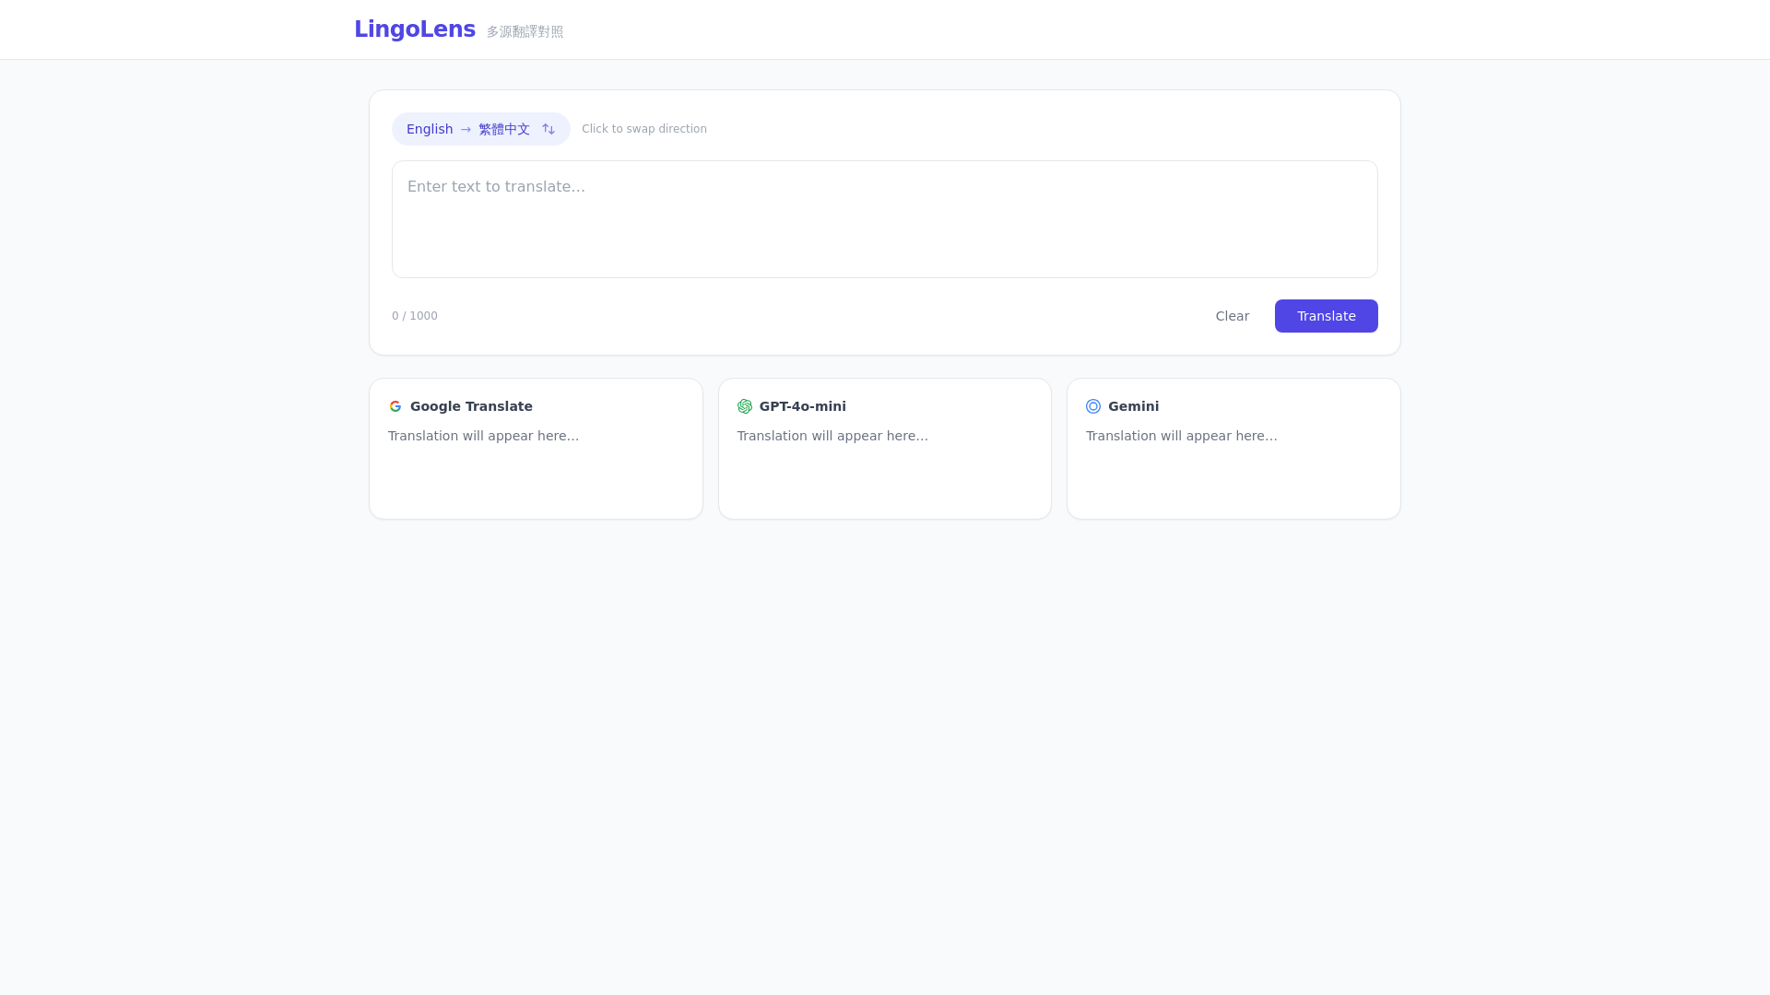Click Google Translate's placeholder translation text
1770x995 pixels.
[484, 436]
